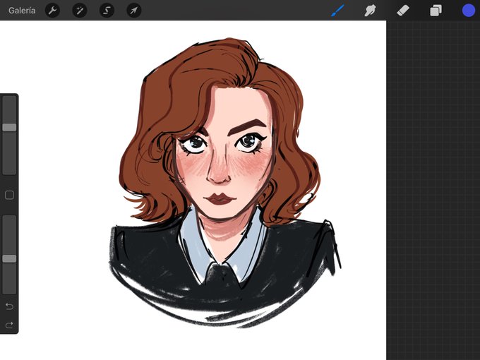Open the Layers panel
This screenshot has width=480, height=360.
pos(436,11)
